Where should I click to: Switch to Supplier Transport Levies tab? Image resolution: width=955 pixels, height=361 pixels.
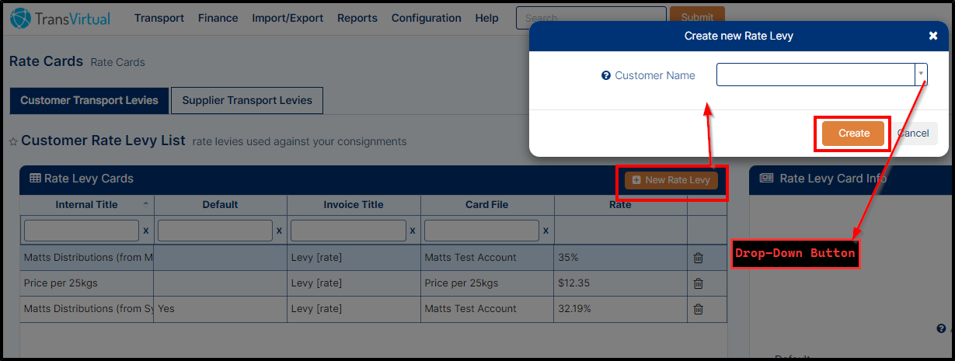[x=247, y=100]
